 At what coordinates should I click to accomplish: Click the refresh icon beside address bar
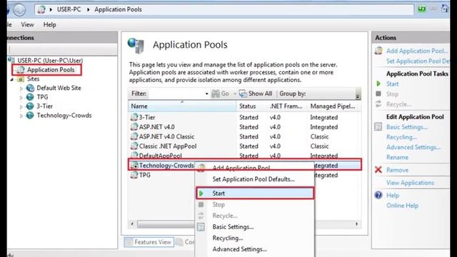click(422, 9)
